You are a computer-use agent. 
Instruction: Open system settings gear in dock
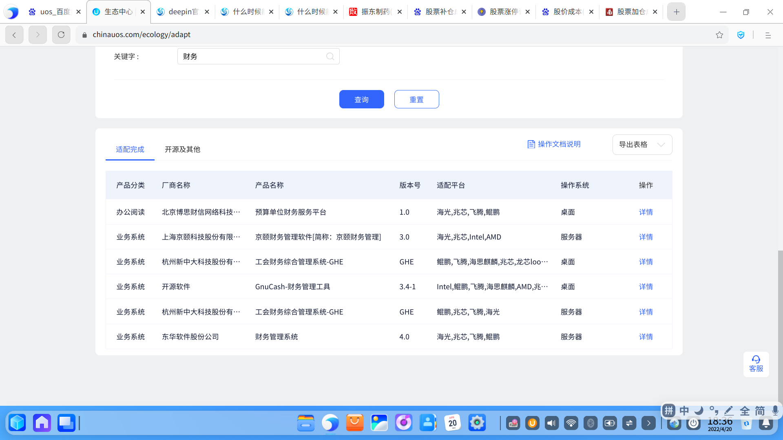[x=477, y=423]
